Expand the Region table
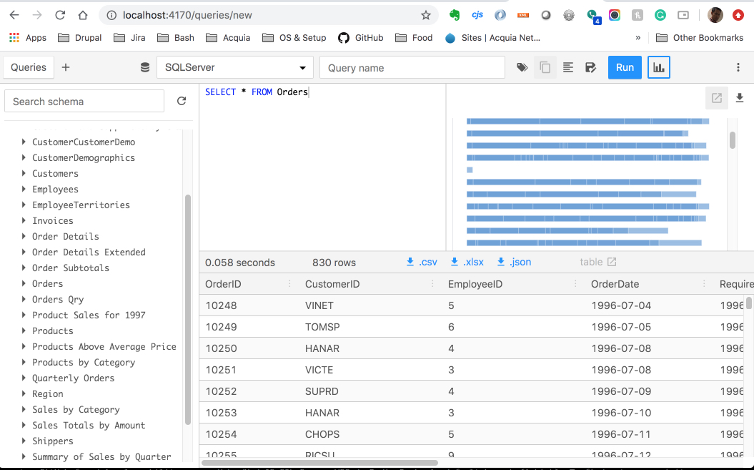This screenshot has width=754, height=470. click(24, 394)
